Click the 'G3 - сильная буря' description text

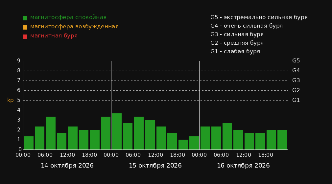pos(237,34)
